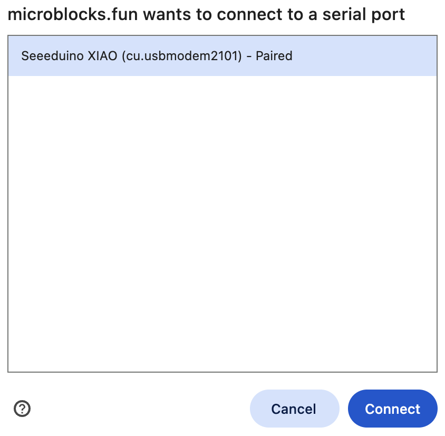The height and width of the screenshot is (436, 445).
Task: Click the "Cancel" label on the light blue button
Action: [x=294, y=409]
